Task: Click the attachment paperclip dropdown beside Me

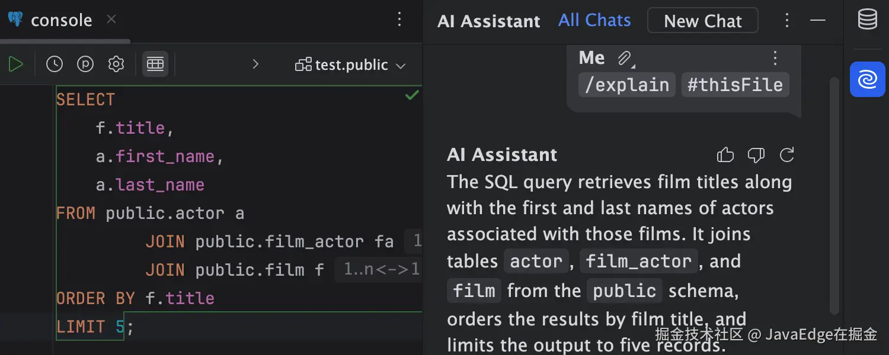Action: pyautogui.click(x=625, y=58)
